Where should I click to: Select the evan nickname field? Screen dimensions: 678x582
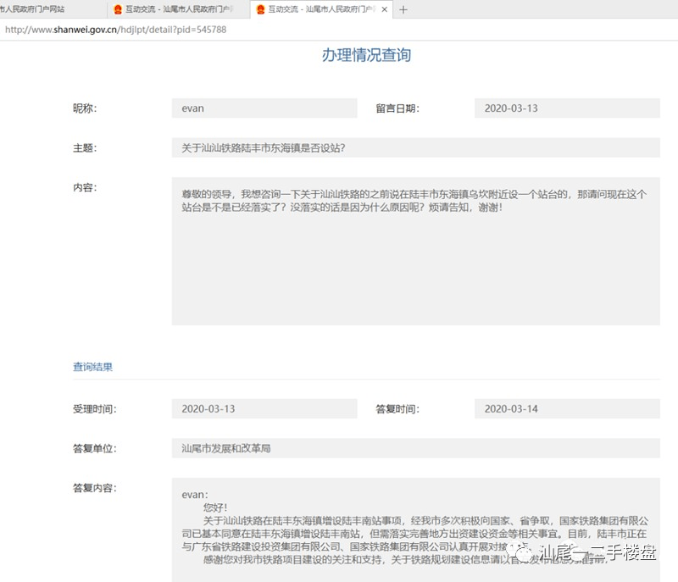[263, 108]
